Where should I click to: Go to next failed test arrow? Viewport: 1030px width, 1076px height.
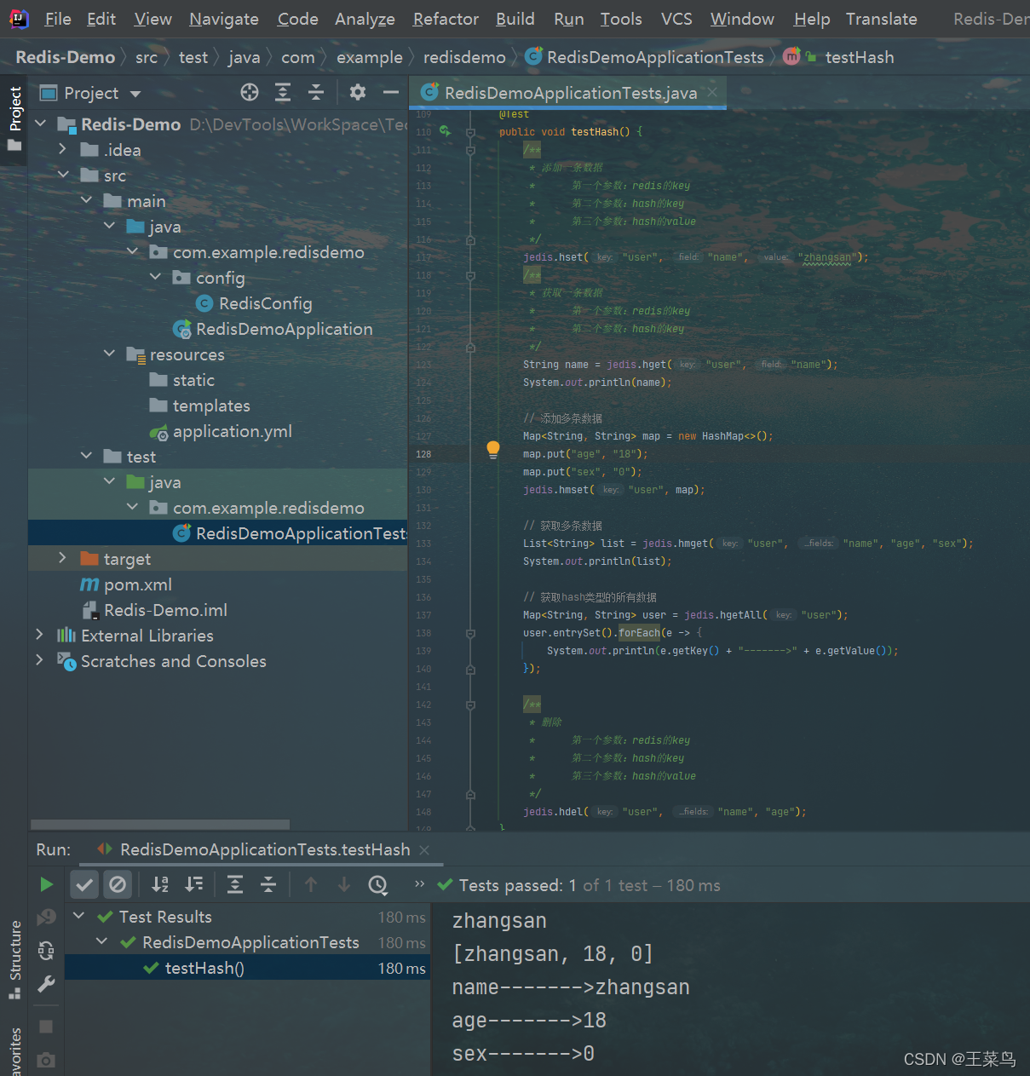click(344, 885)
